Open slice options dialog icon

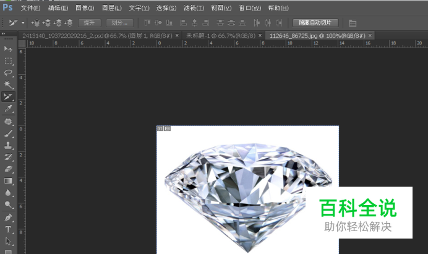point(353,23)
